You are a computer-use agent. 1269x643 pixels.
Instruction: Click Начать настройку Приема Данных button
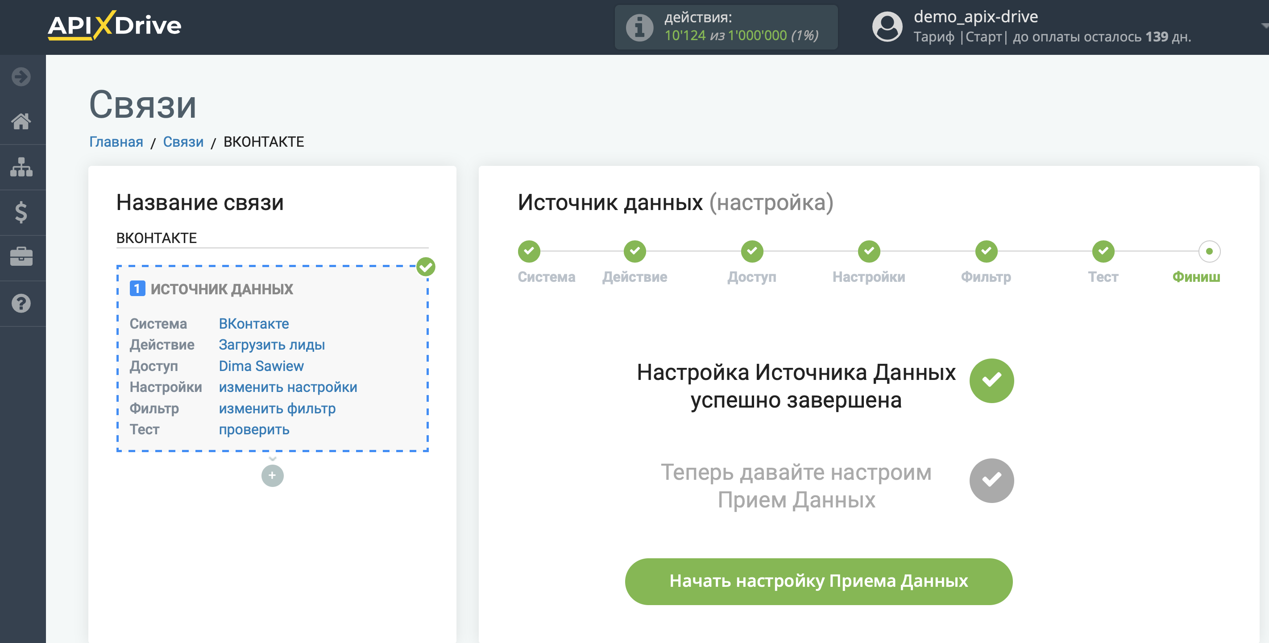[818, 581]
